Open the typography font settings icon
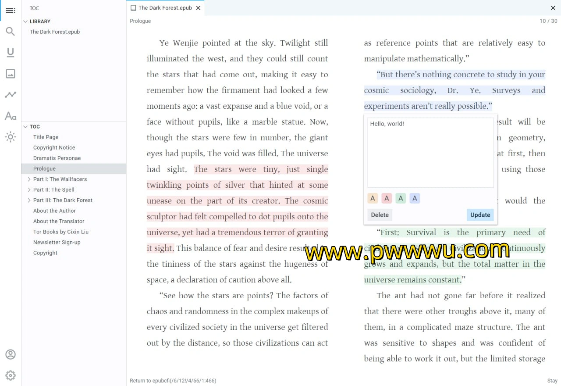The height and width of the screenshot is (386, 561). click(11, 116)
